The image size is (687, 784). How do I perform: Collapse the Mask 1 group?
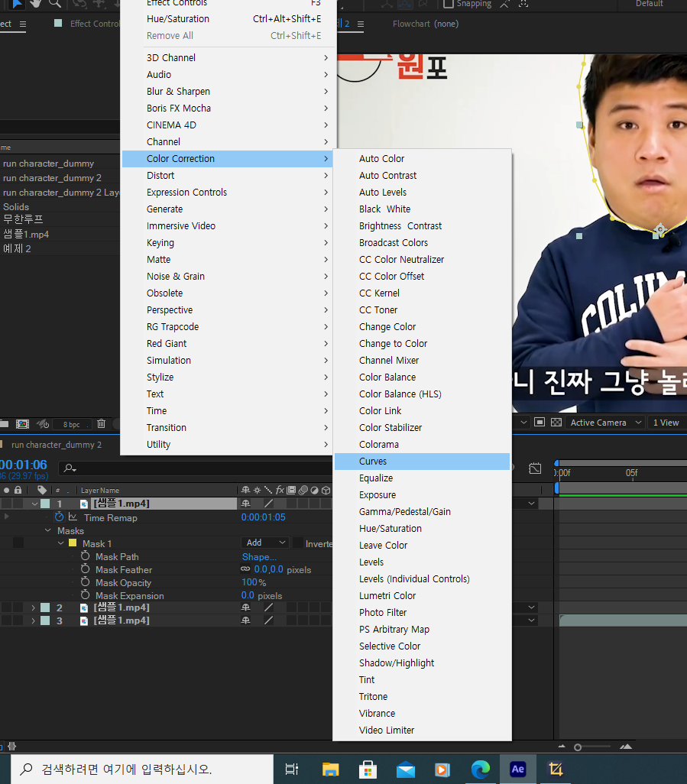(60, 543)
